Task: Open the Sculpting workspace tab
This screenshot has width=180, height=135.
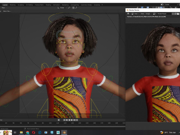Action: (x=21, y=5)
